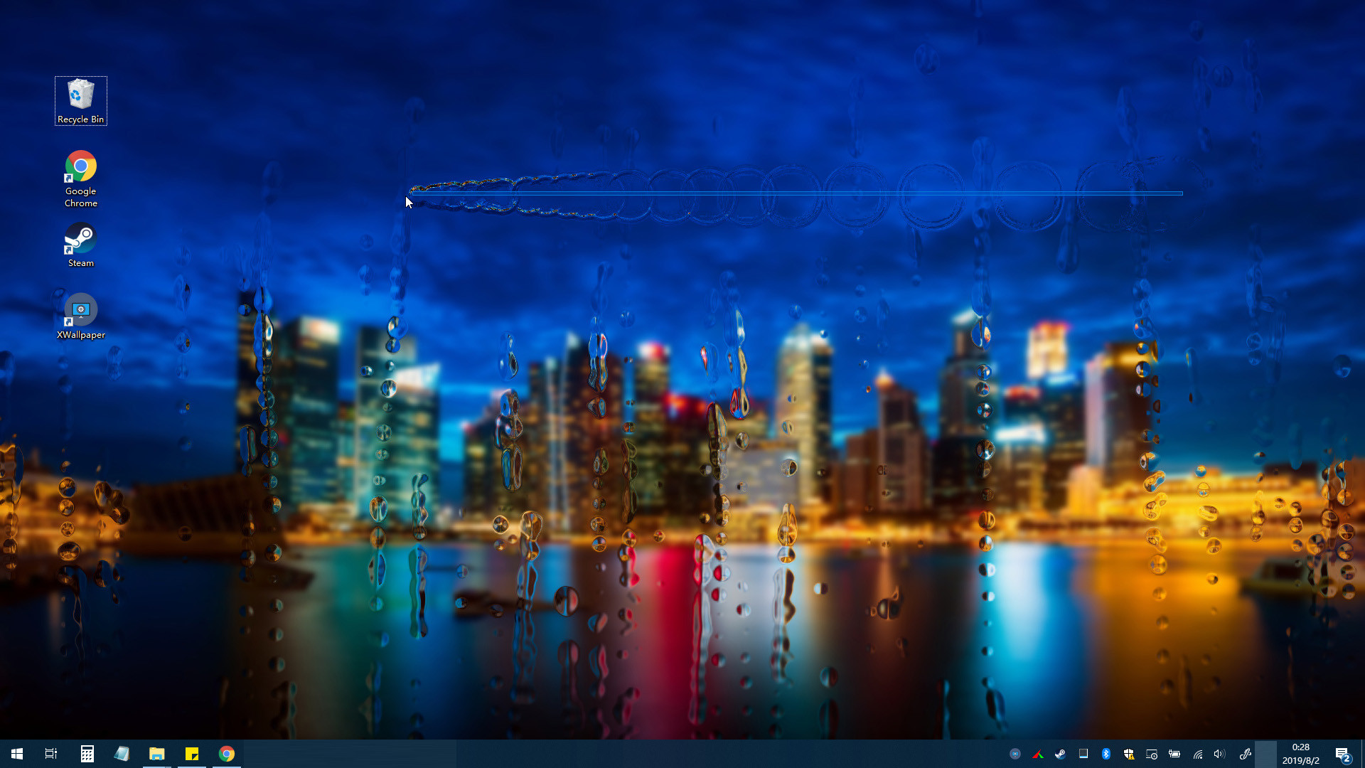Screen dimensions: 1365x768
Task: Click the clock showing 0:28
Action: click(x=1300, y=754)
